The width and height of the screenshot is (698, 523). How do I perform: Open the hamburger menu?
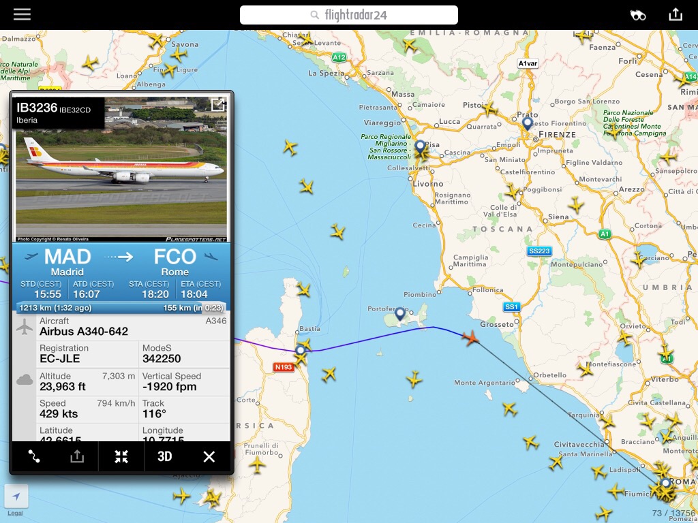coord(22,14)
